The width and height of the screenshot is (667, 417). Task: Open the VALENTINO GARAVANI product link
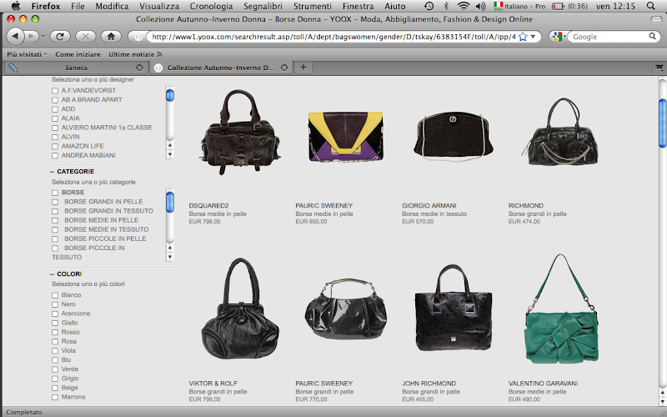click(x=543, y=384)
